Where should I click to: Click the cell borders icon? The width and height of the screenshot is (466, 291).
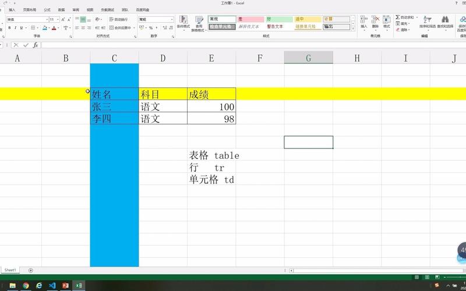click(x=33, y=27)
